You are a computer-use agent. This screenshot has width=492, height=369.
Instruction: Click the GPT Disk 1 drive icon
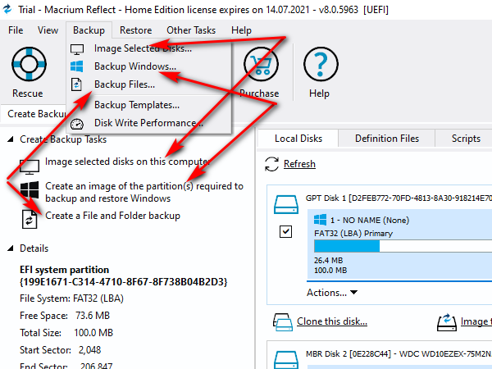[286, 204]
